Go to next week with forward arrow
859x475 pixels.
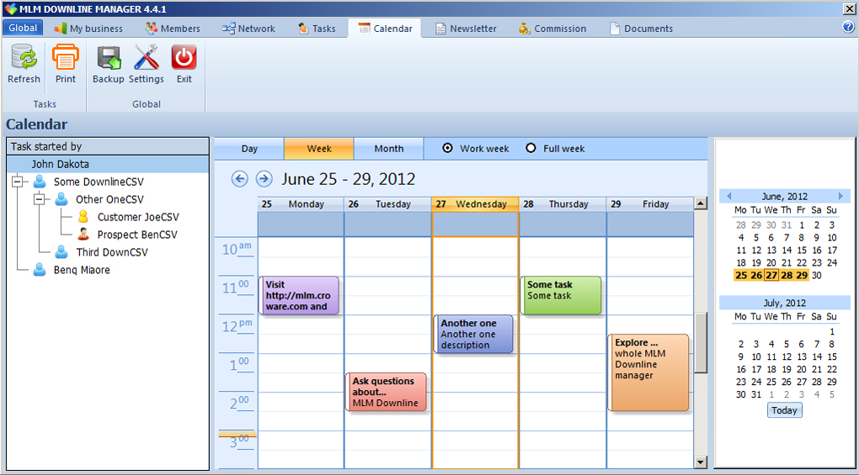coord(264,179)
